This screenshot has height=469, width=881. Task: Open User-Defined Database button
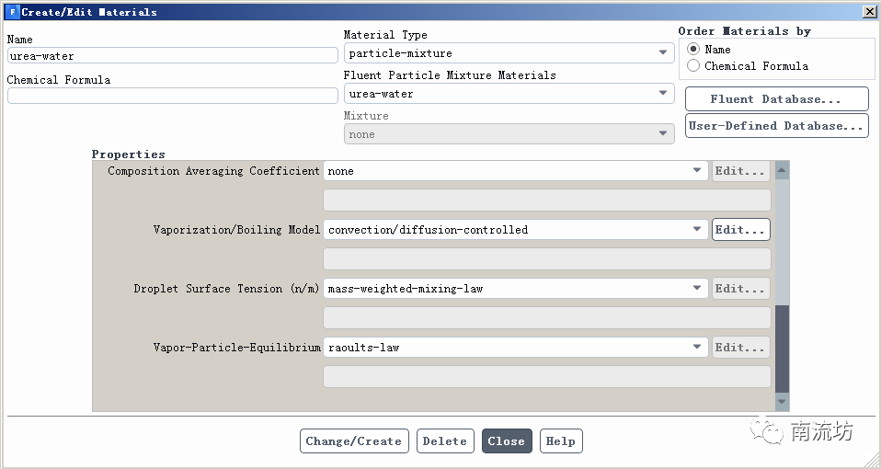coord(776,126)
